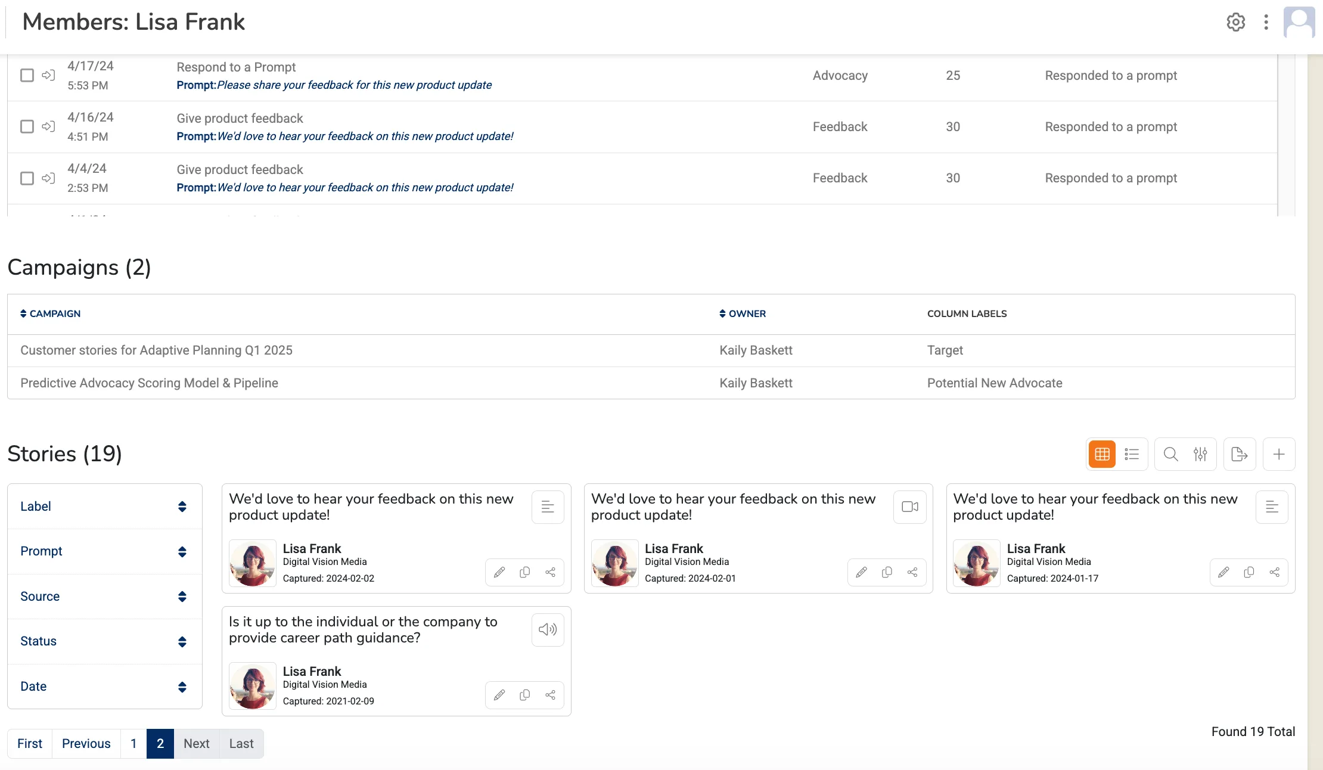Copy the story captured 2024-02-01
Viewport: 1323px width, 770px height.
coord(887,572)
